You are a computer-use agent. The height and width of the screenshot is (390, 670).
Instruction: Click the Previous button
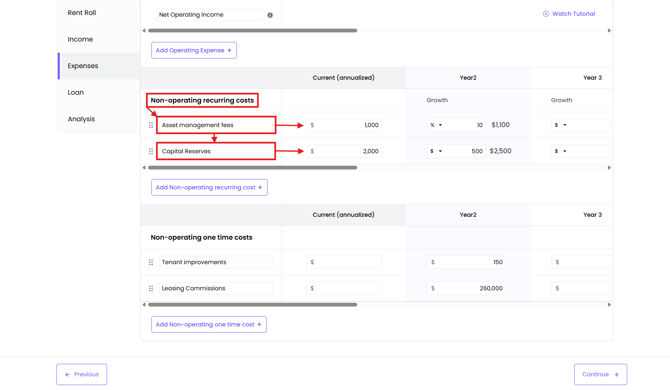tap(82, 374)
